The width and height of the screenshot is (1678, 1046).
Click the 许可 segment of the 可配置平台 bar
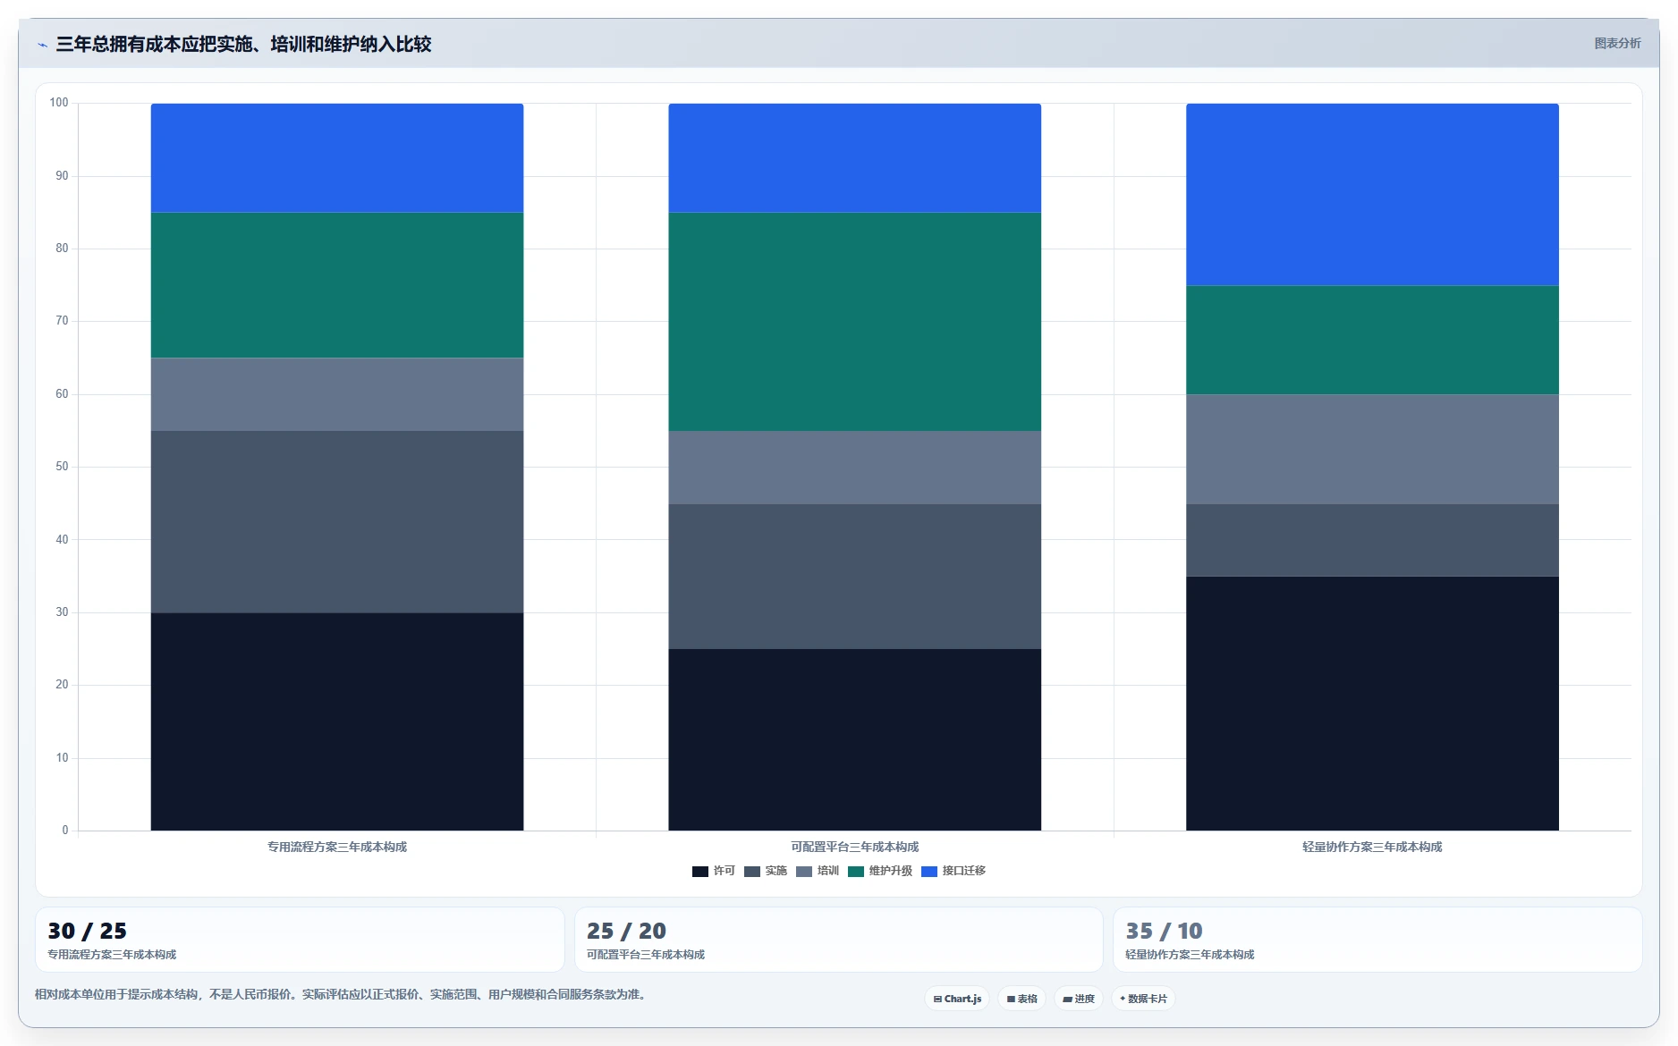pos(855,740)
